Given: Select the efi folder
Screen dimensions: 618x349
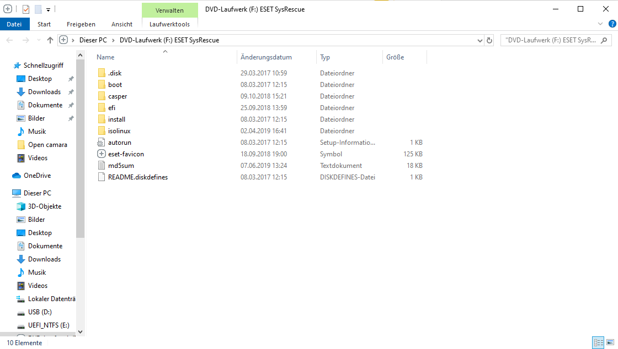Looking at the screenshot, I should pos(111,108).
